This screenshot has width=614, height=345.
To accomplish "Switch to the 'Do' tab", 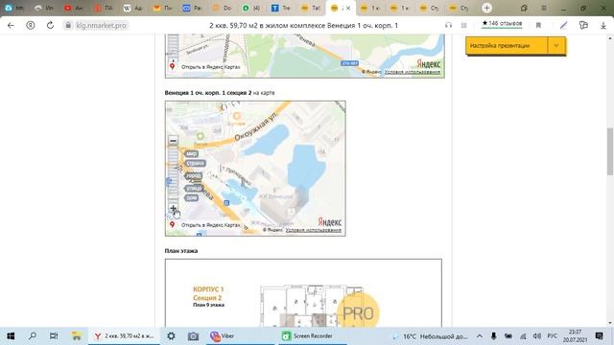I will (222, 8).
